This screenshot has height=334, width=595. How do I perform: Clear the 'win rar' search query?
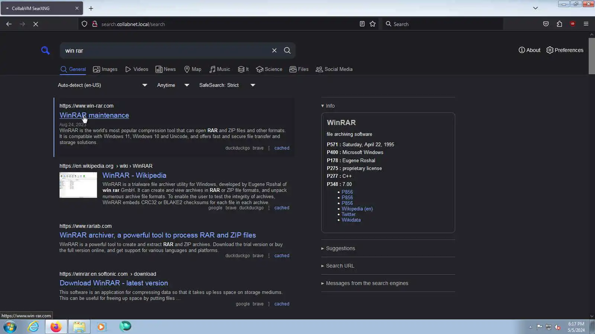(x=274, y=50)
